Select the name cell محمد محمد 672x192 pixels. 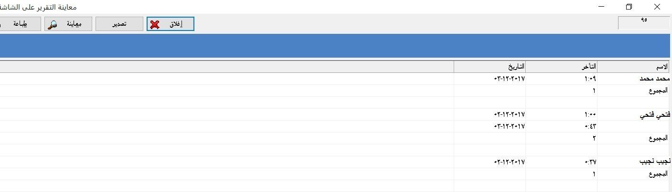click(x=655, y=79)
